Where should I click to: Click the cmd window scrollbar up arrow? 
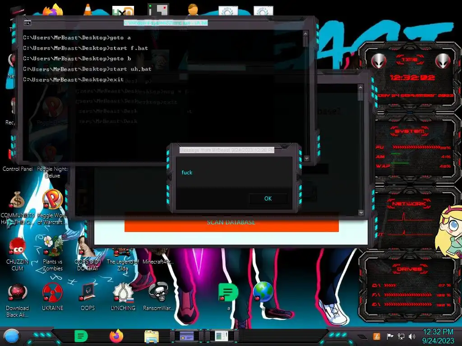pyautogui.click(x=305, y=34)
